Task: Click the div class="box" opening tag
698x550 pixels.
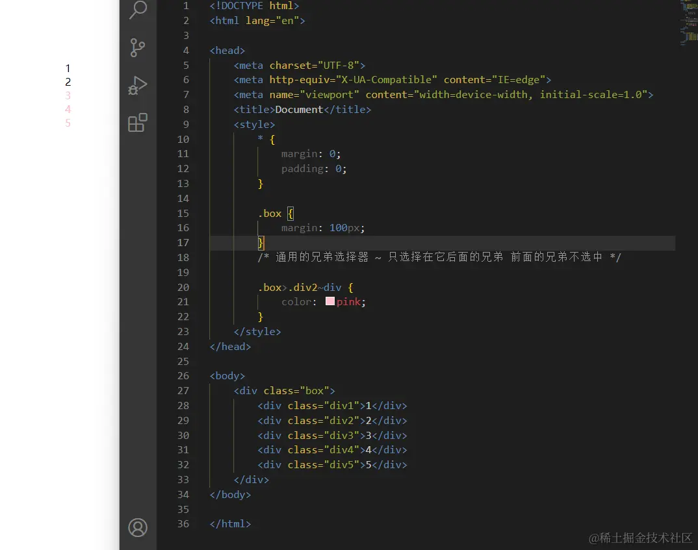Action: coord(284,391)
